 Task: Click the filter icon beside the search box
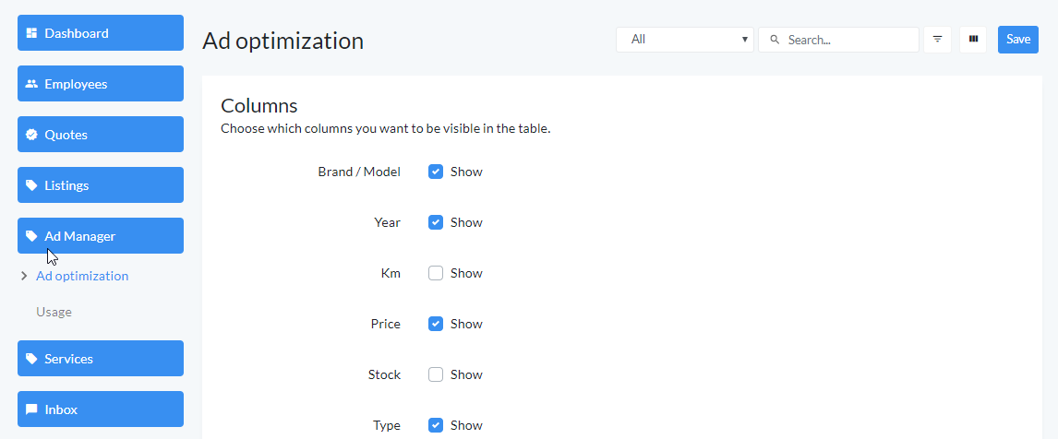937,40
